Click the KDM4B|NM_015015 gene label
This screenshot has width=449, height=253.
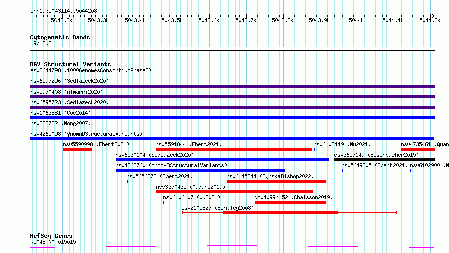pyautogui.click(x=53, y=242)
